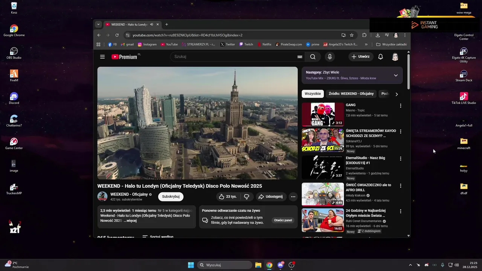Viewport: 482px width, 271px height.
Task: Open WEEKEND - Oficjalny channel name link
Action: (x=129, y=194)
